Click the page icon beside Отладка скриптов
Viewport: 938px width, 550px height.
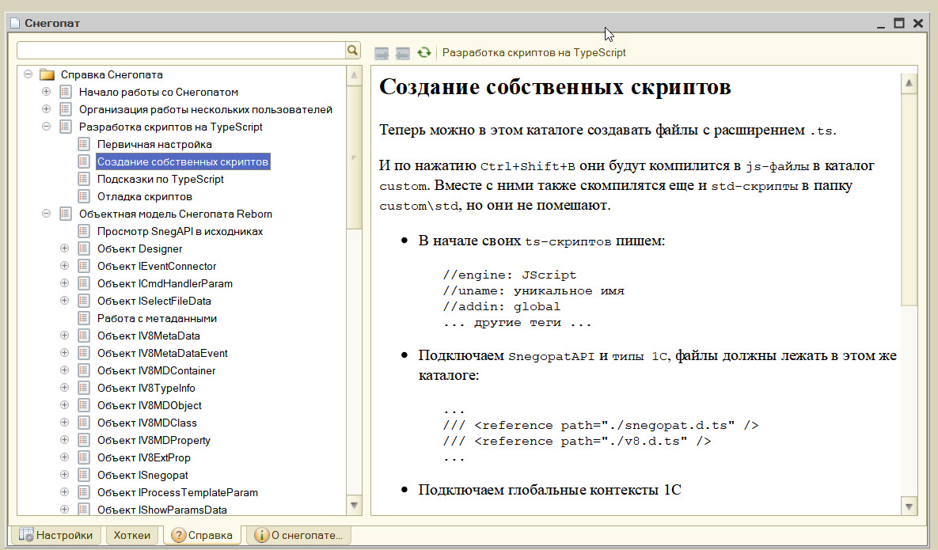(x=84, y=196)
